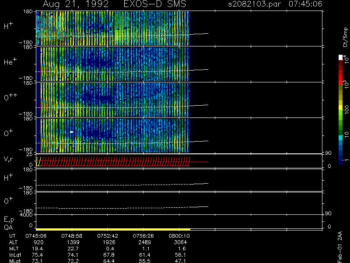
Task: Click the 'O++' panel label
Action: 10,97
